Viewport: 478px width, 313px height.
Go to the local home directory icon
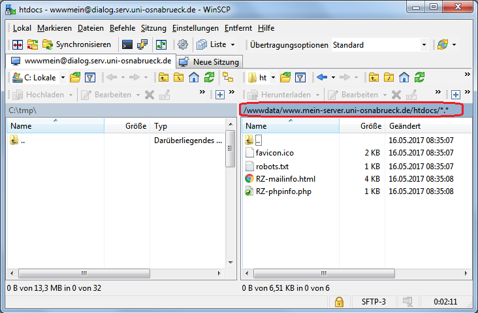coord(194,77)
